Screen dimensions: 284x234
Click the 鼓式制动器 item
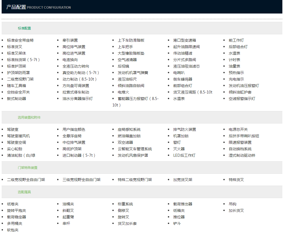point(17,99)
